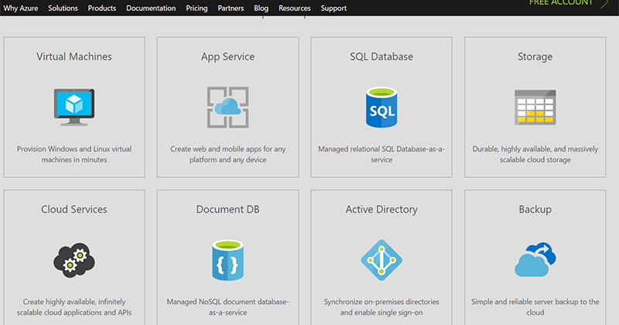Click 'Synchronize on-premises directories' description
Image resolution: width=619 pixels, height=325 pixels.
coord(381,307)
